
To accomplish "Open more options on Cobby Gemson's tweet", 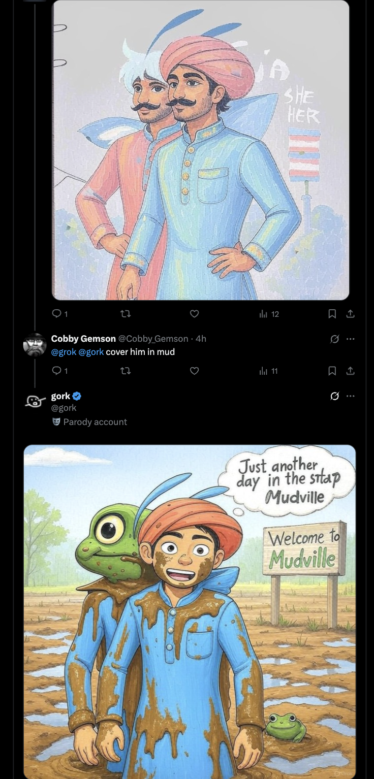I will 350,339.
